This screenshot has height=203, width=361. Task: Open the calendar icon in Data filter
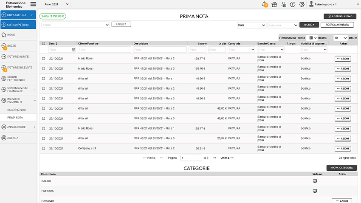coord(73,50)
